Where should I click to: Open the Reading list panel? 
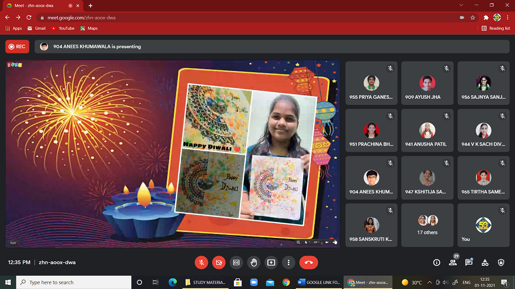point(496,28)
